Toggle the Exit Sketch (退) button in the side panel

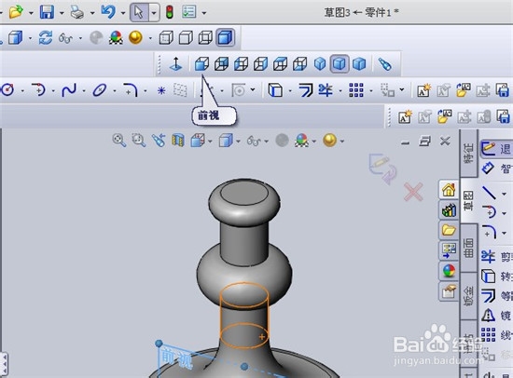[x=496, y=149]
